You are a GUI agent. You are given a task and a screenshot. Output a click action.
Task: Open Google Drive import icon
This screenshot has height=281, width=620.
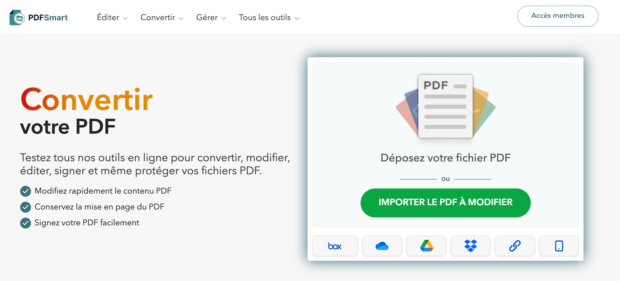tap(426, 246)
